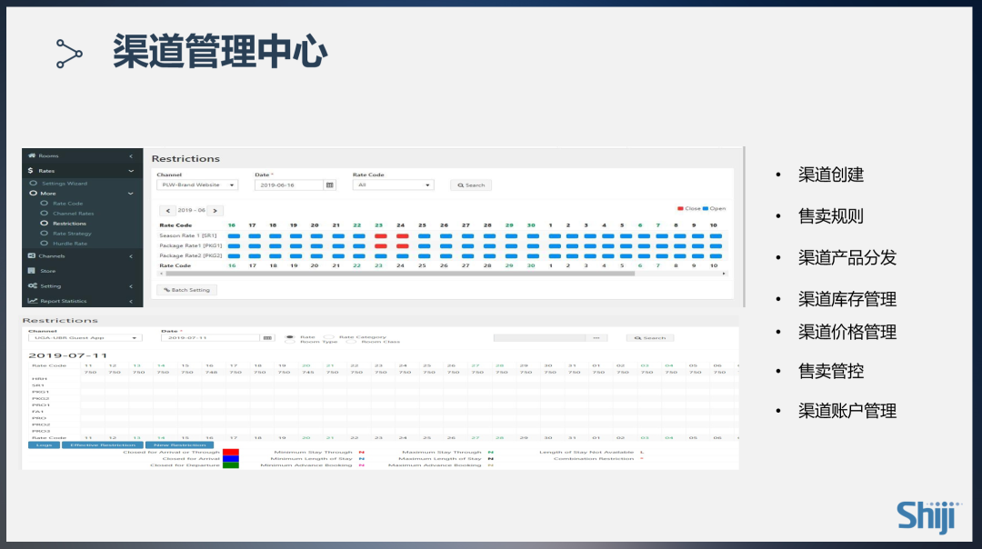Select the Rate radio button
The height and width of the screenshot is (549, 982).
point(289,337)
